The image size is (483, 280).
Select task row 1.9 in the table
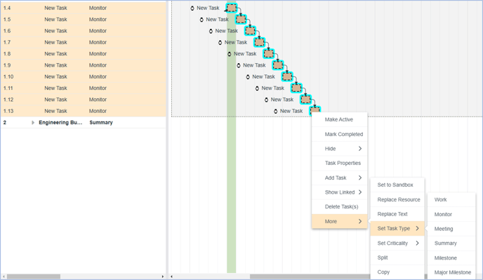[x=83, y=65]
